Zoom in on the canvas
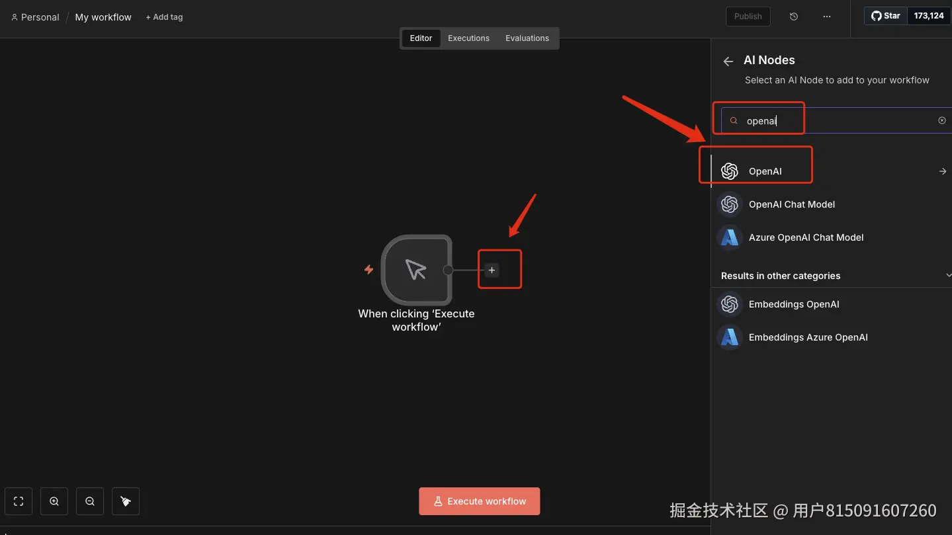This screenshot has height=535, width=952. 54,501
